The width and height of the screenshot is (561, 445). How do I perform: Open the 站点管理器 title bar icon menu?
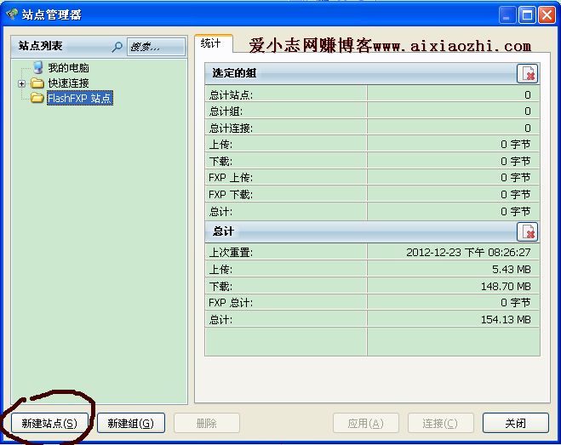pyautogui.click(x=12, y=14)
